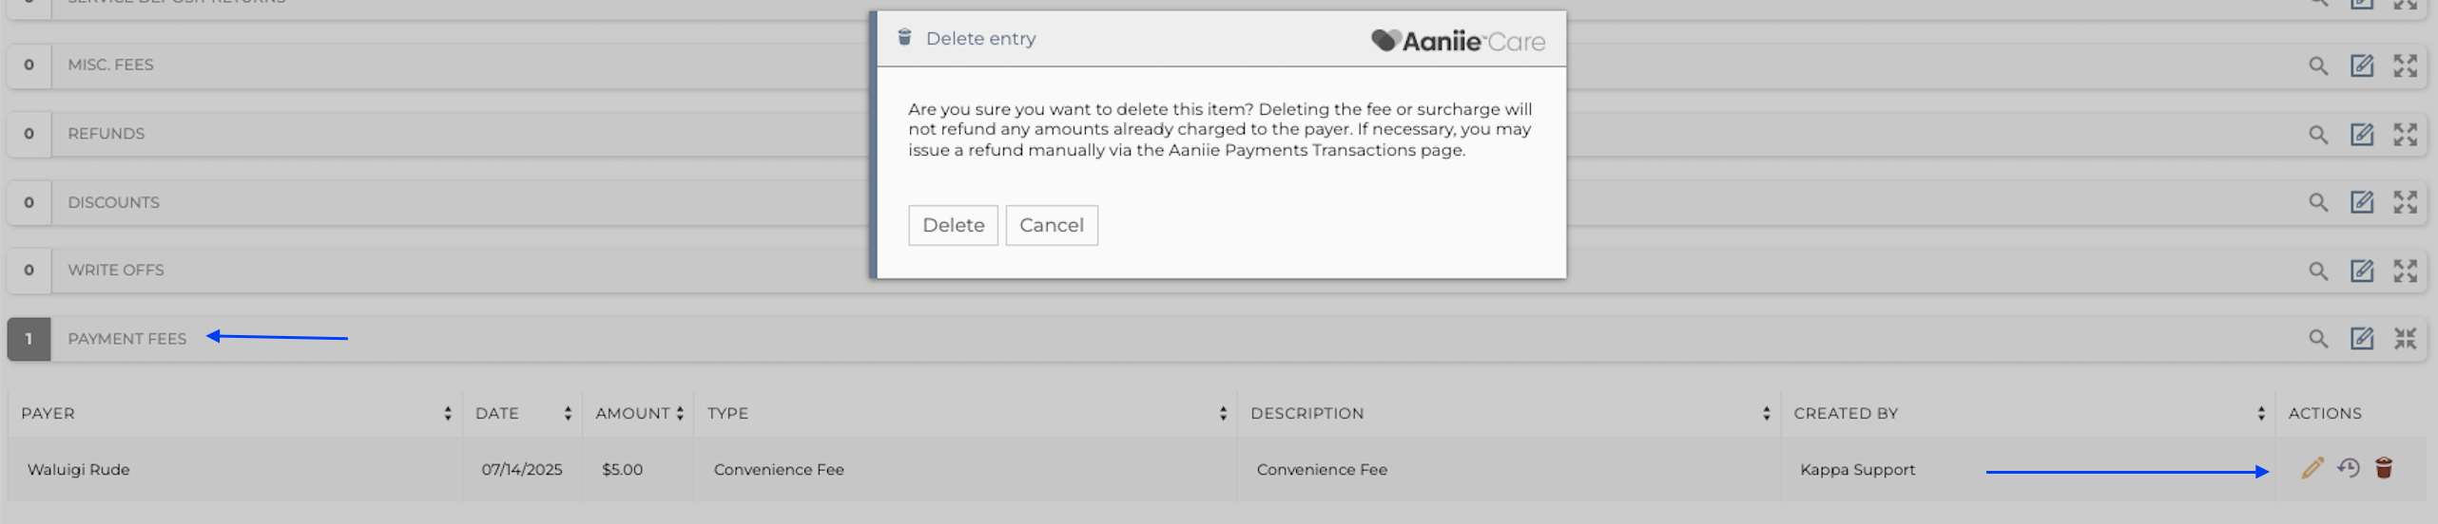Expand the Misc. Fees section

point(2405,65)
